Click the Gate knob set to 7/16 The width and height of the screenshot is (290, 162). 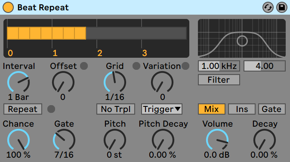point(64,140)
